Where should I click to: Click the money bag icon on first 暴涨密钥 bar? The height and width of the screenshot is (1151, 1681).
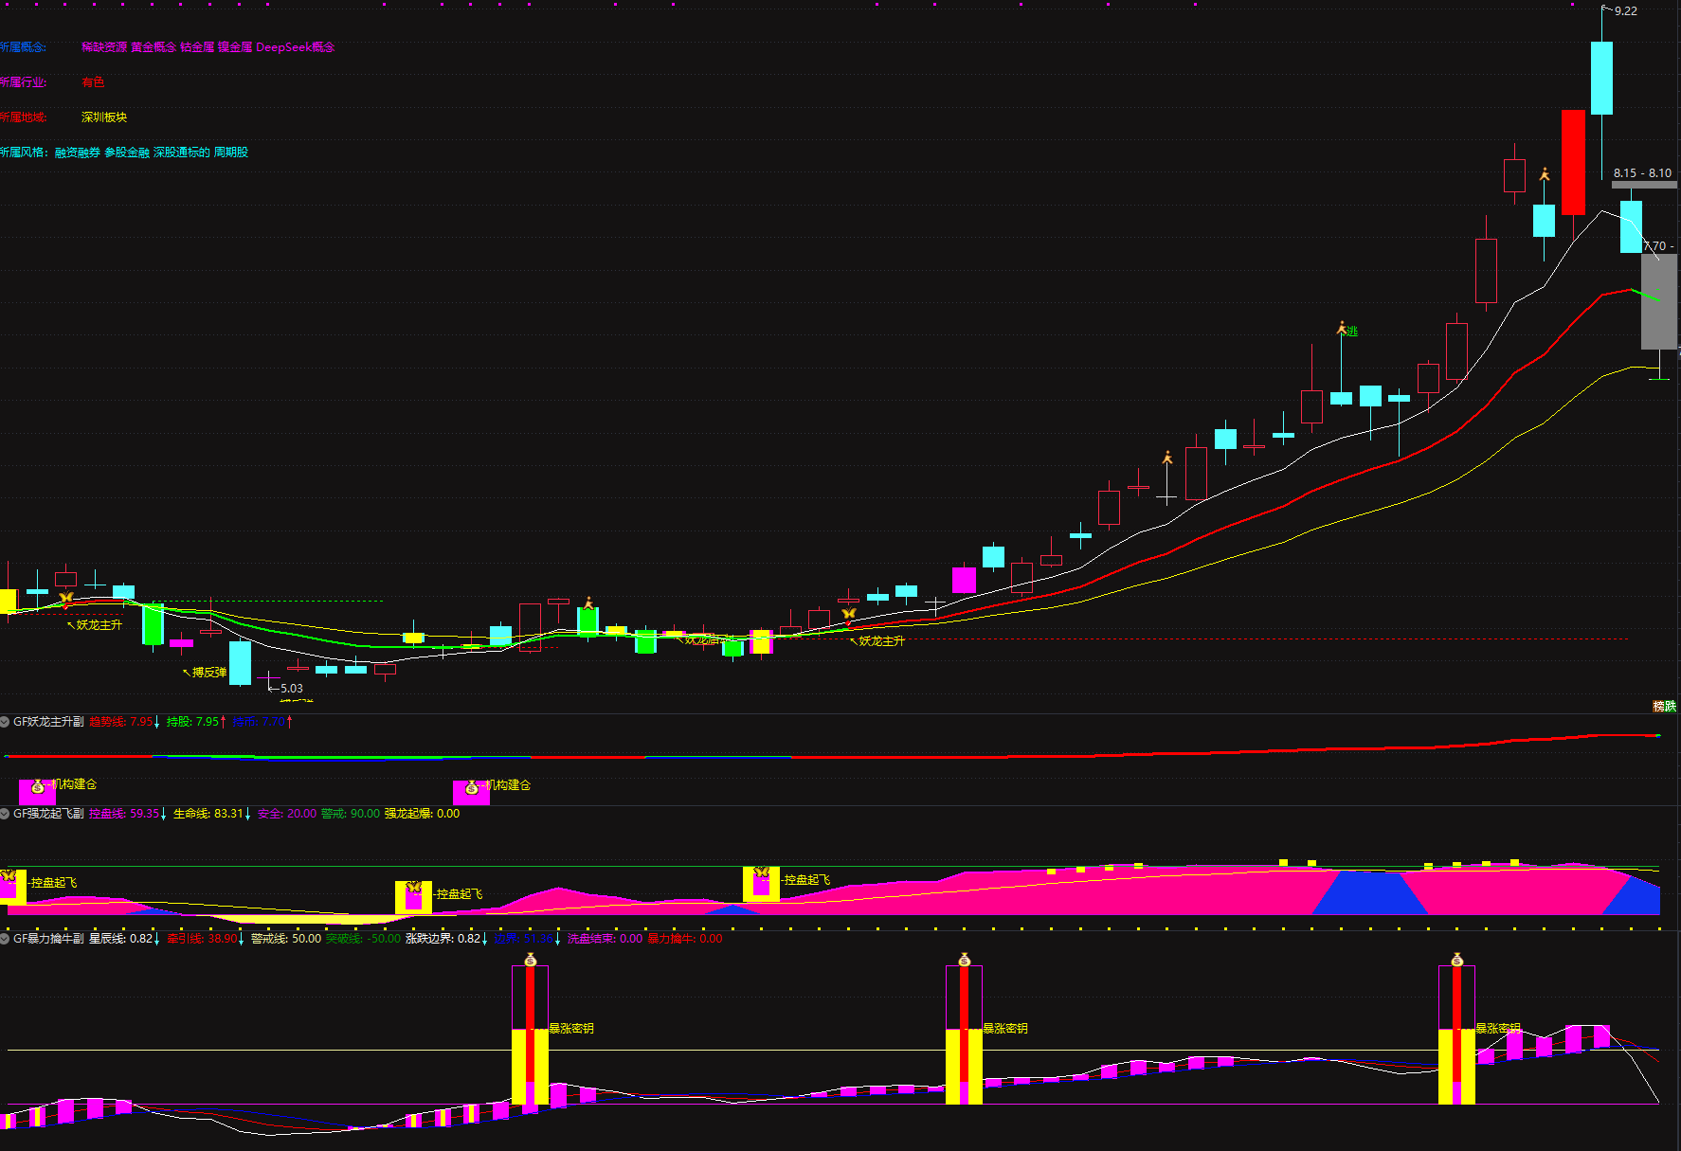530,960
